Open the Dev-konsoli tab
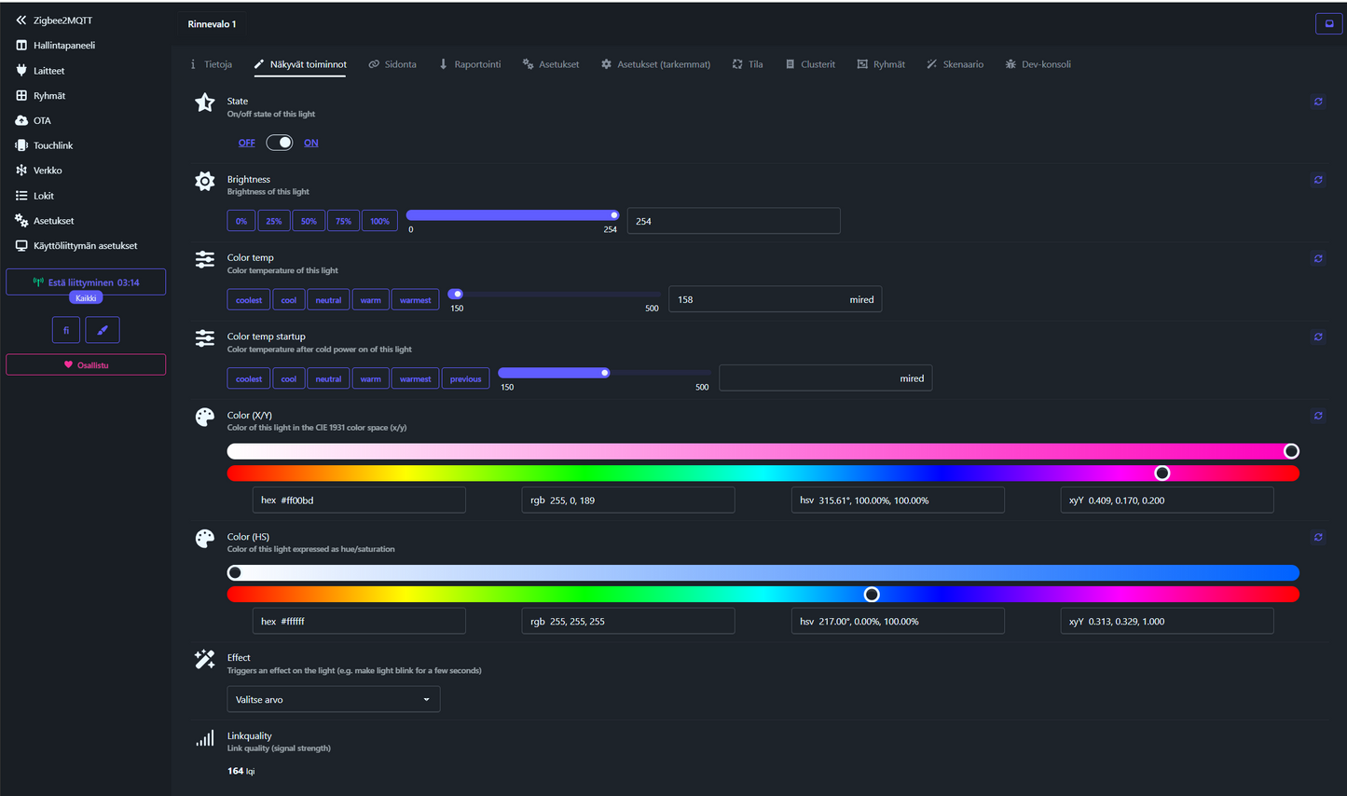Screen dimensions: 1347x796 1038,64
